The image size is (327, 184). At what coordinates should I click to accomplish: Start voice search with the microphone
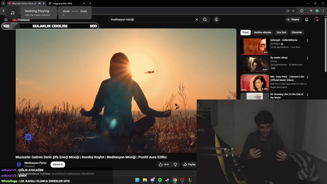tap(216, 20)
